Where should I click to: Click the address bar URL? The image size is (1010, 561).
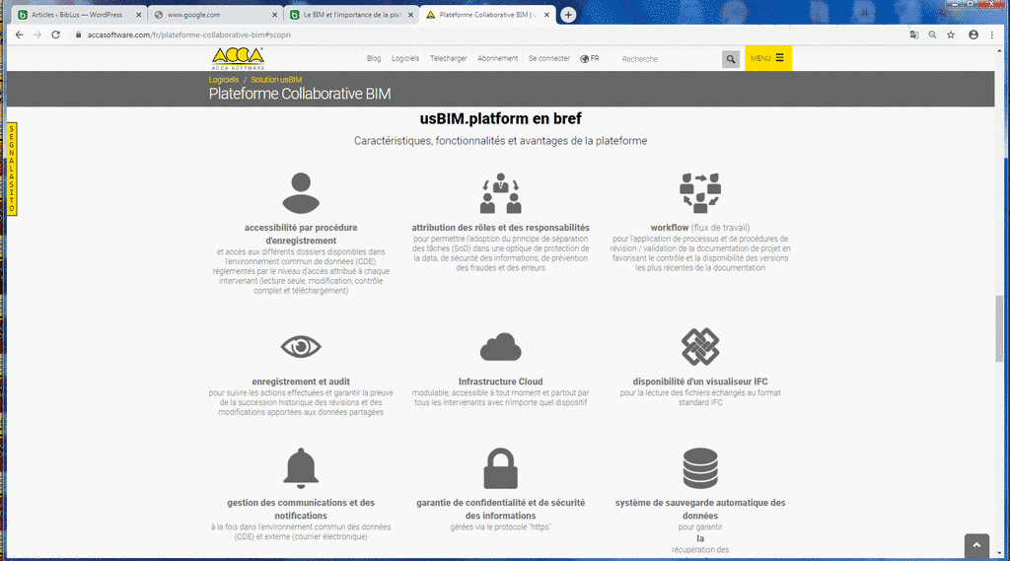click(x=188, y=35)
